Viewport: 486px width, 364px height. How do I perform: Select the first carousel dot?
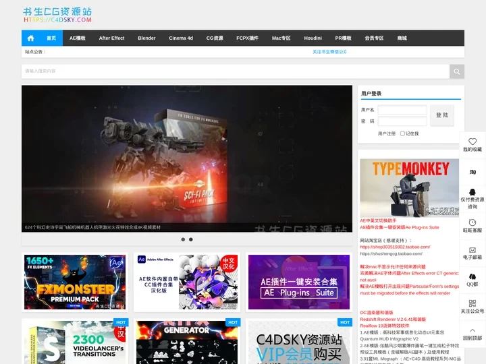click(x=183, y=239)
